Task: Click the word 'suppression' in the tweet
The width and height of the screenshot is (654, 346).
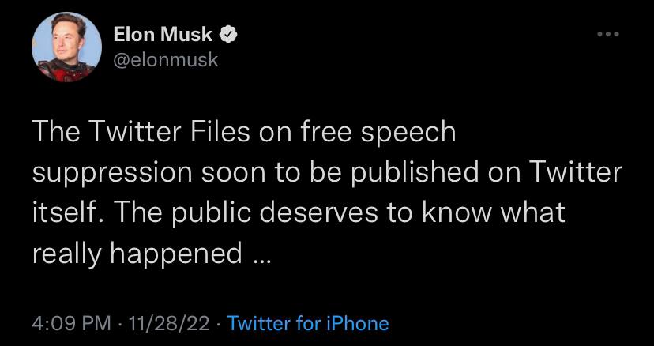Action: (112, 174)
